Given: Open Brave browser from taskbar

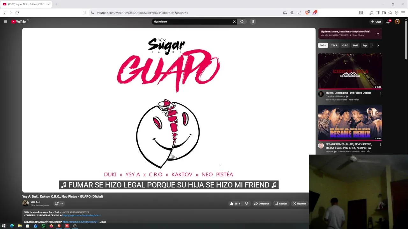Looking at the screenshot, I should 59,226.
